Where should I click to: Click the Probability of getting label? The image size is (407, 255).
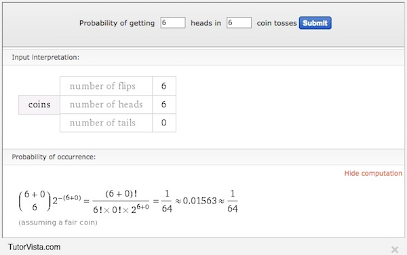click(x=117, y=23)
